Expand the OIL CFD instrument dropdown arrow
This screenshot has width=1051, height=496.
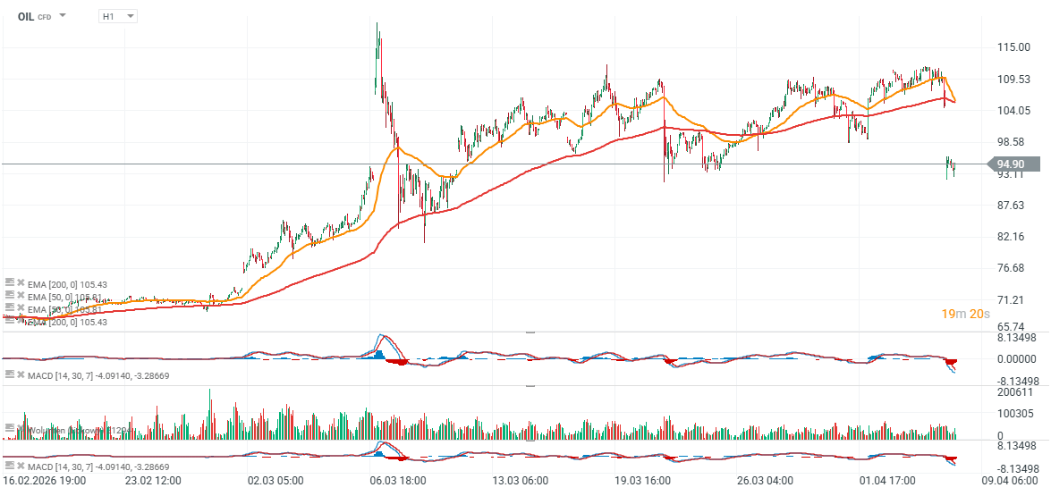pyautogui.click(x=64, y=16)
